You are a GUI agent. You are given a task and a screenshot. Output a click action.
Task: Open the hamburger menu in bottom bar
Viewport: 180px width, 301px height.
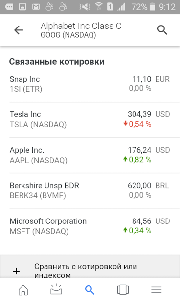[x=157, y=290]
